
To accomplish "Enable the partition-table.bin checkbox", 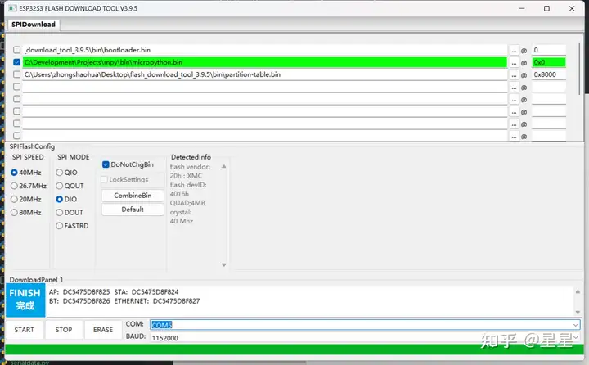I will pyautogui.click(x=16, y=74).
